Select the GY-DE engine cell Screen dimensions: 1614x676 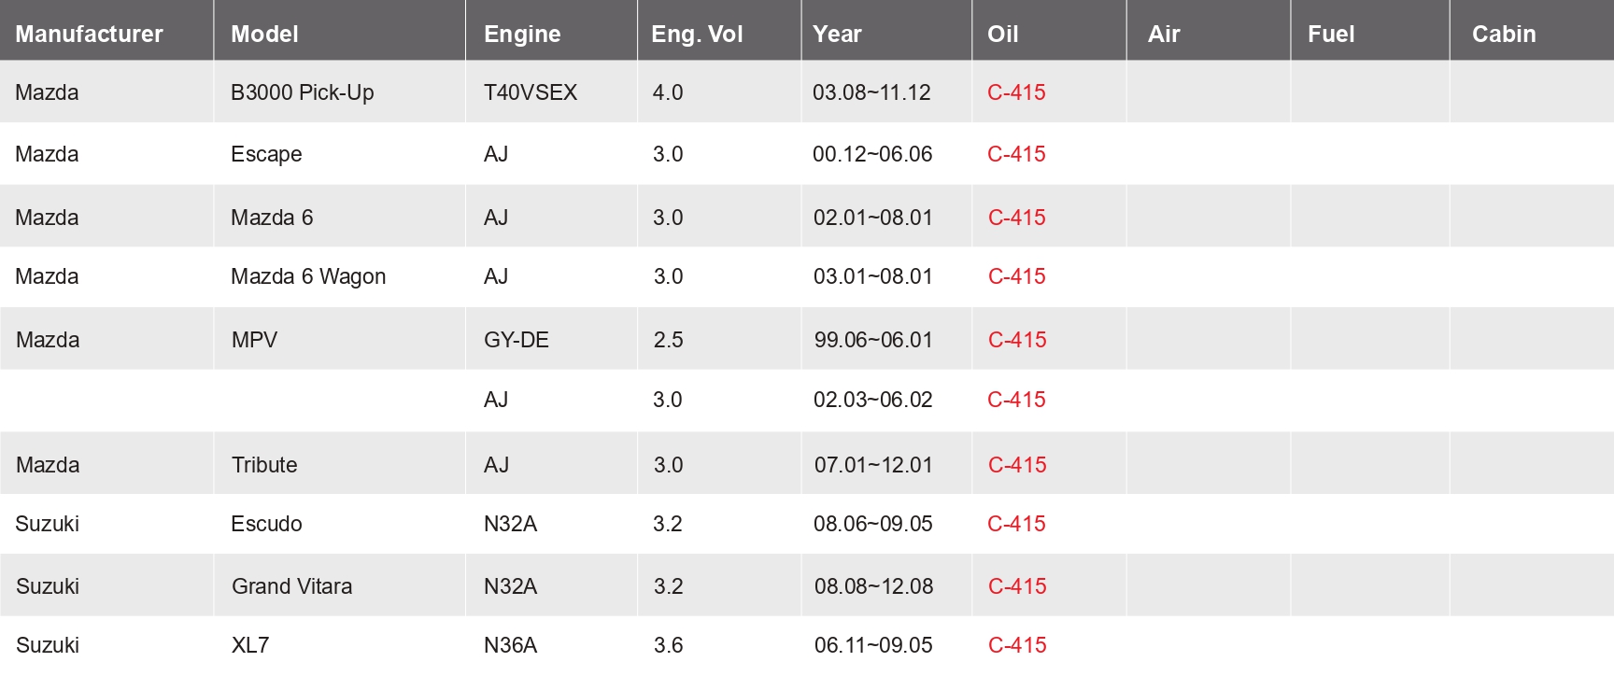[x=516, y=340]
